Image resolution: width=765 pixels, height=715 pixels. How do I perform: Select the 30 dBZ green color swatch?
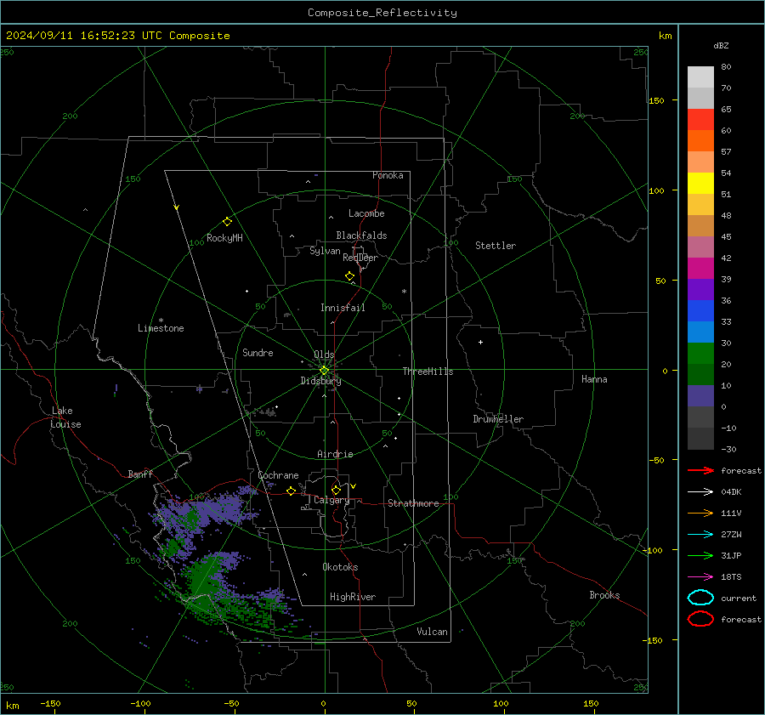pyautogui.click(x=700, y=354)
